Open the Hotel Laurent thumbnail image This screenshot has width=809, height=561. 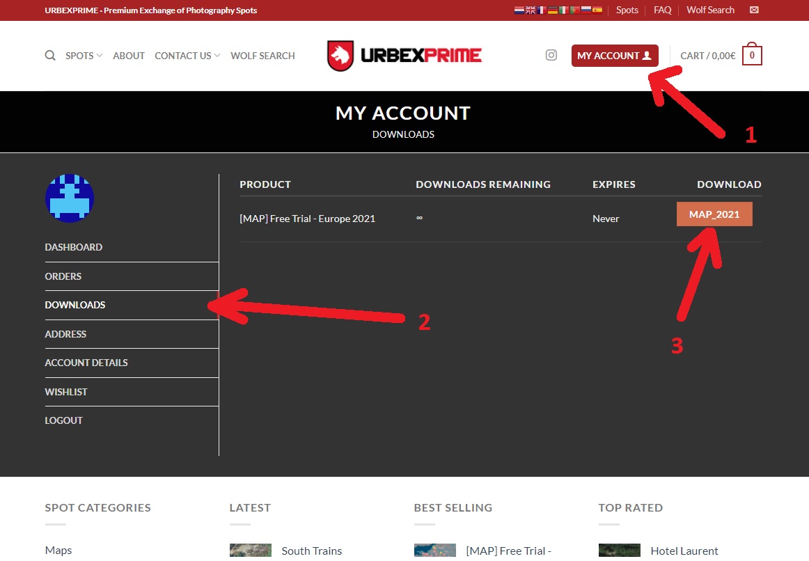click(619, 550)
